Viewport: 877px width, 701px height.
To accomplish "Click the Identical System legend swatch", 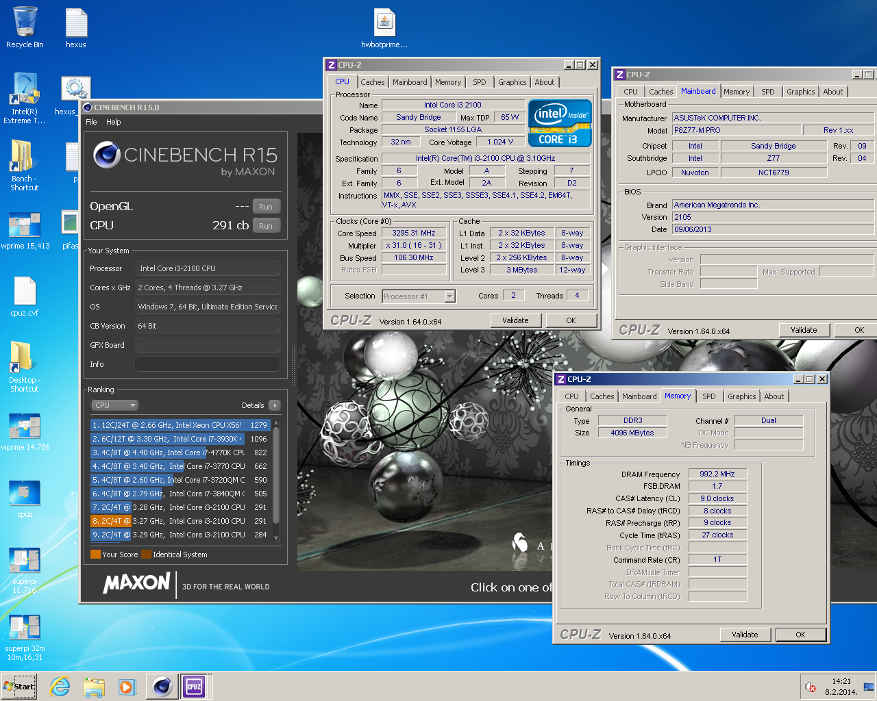I will click(x=146, y=555).
